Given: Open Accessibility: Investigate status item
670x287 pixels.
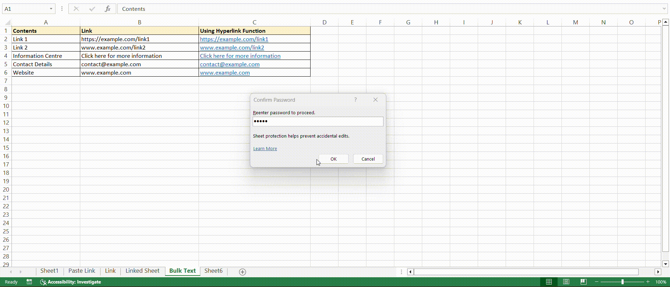Looking at the screenshot, I should (70, 282).
